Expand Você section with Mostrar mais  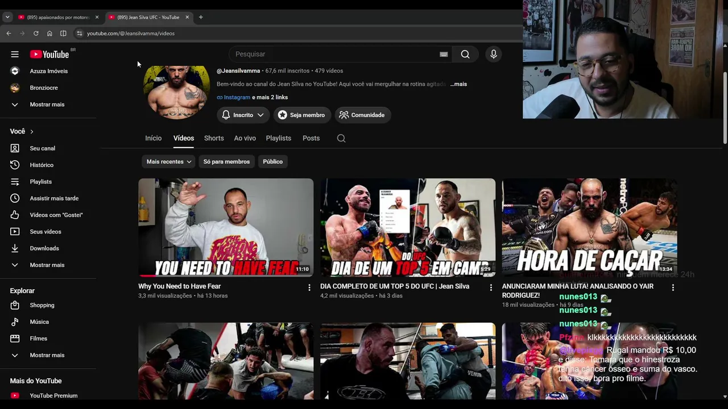click(48, 265)
